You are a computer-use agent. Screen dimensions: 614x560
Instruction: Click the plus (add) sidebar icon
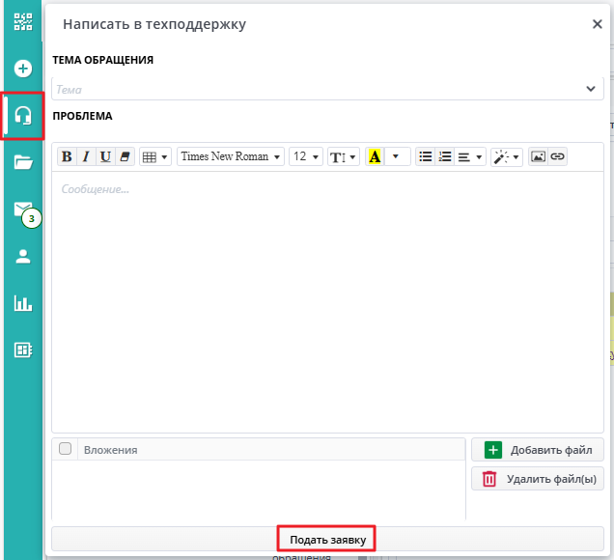23,69
